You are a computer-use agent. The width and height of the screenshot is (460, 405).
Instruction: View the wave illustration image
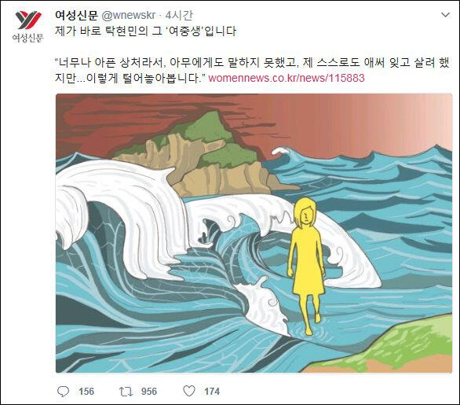click(254, 233)
